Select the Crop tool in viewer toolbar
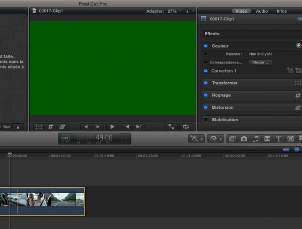 pos(51,127)
